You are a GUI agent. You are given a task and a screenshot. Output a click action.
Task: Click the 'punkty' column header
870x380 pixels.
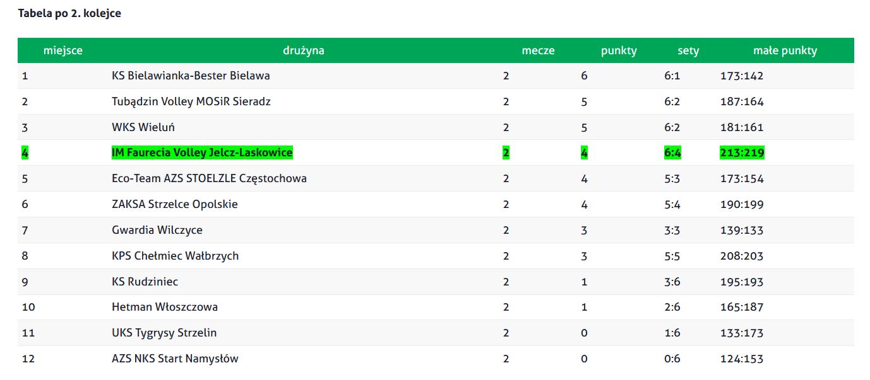pyautogui.click(x=619, y=50)
